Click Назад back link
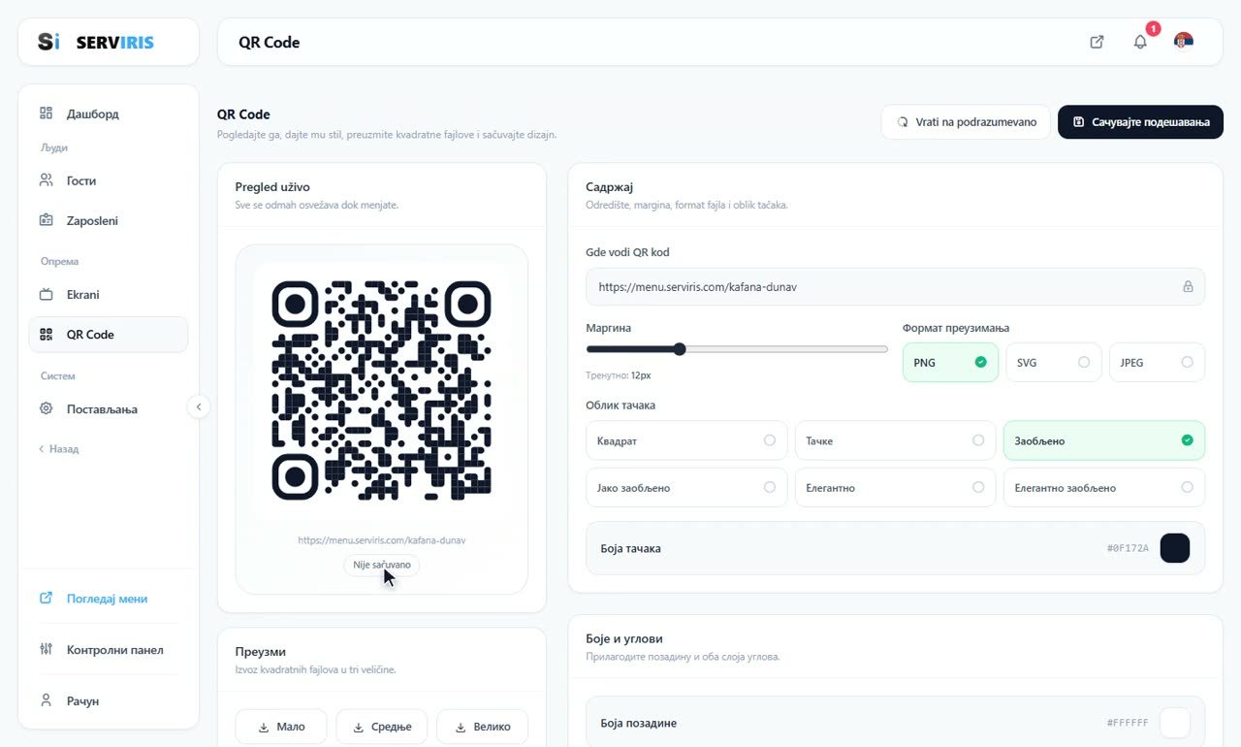1241x747 pixels. pos(58,449)
